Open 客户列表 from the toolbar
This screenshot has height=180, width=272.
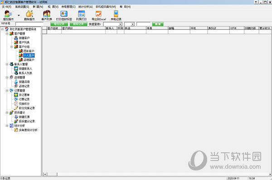coord(47,14)
